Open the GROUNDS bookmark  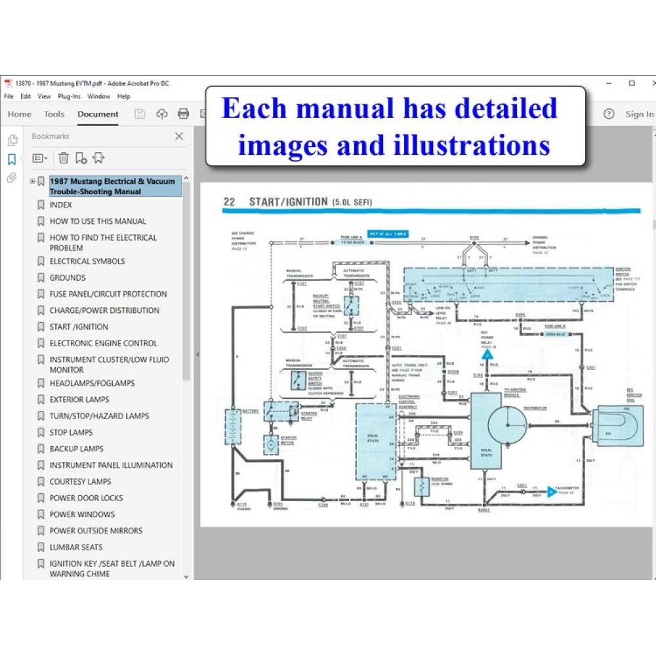(x=68, y=277)
